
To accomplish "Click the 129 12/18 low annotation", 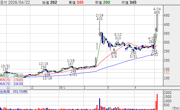I will [x=47, y=76].
